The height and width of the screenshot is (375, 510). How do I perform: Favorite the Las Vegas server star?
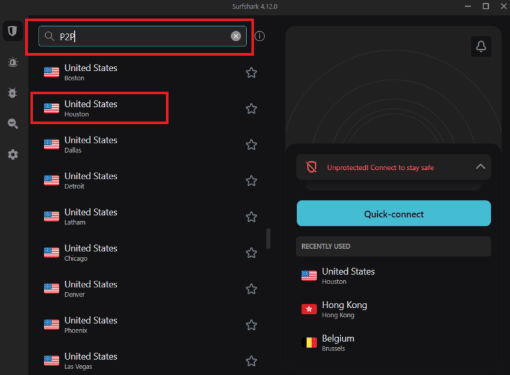[251, 361]
